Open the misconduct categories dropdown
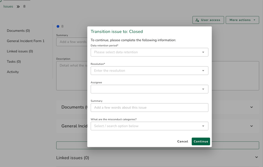 [149, 126]
